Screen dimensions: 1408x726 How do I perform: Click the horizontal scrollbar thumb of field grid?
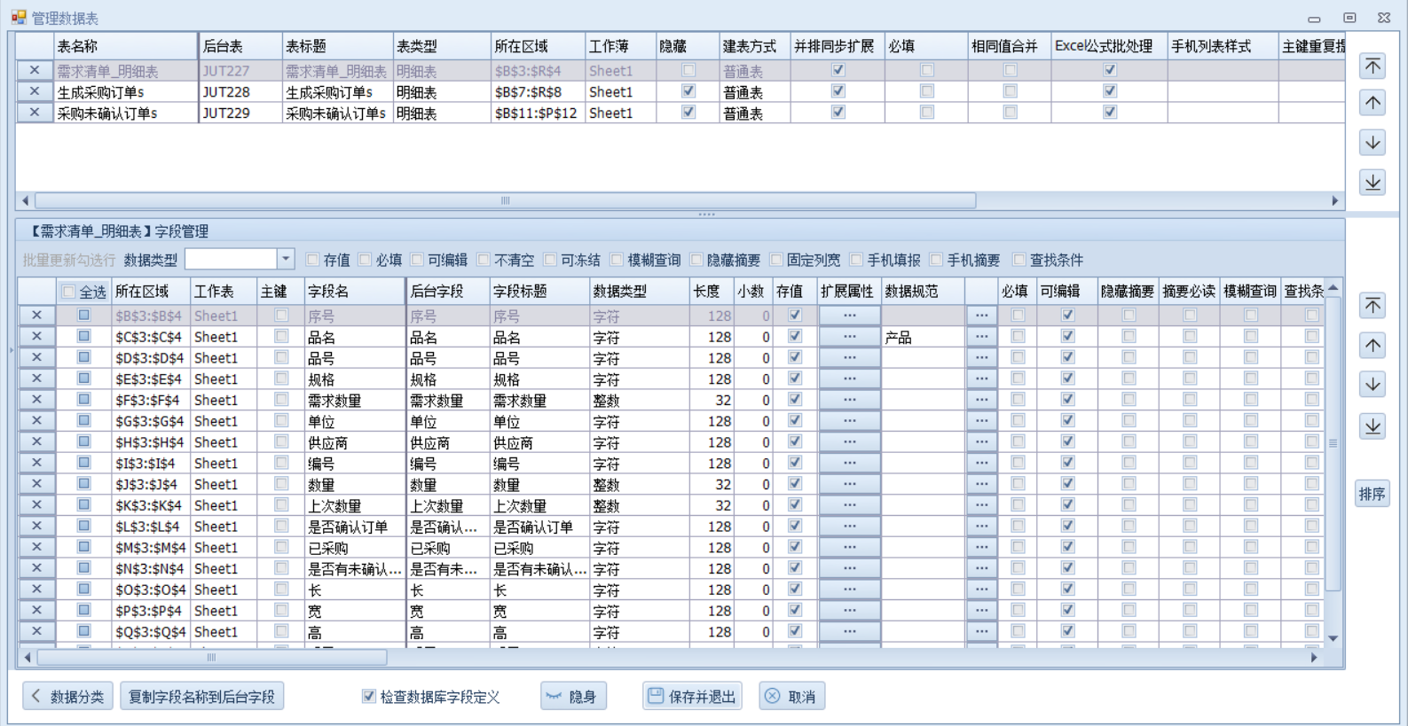click(211, 658)
